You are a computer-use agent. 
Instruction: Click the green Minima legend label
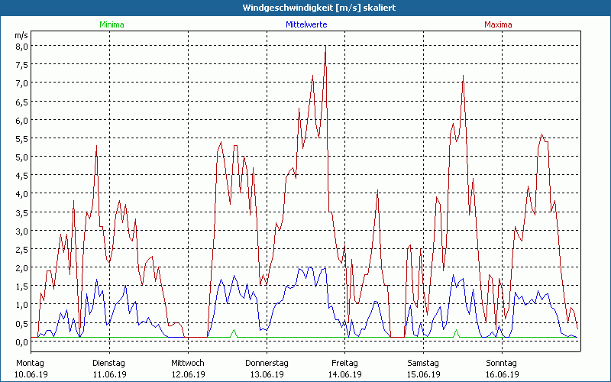pyautogui.click(x=111, y=25)
